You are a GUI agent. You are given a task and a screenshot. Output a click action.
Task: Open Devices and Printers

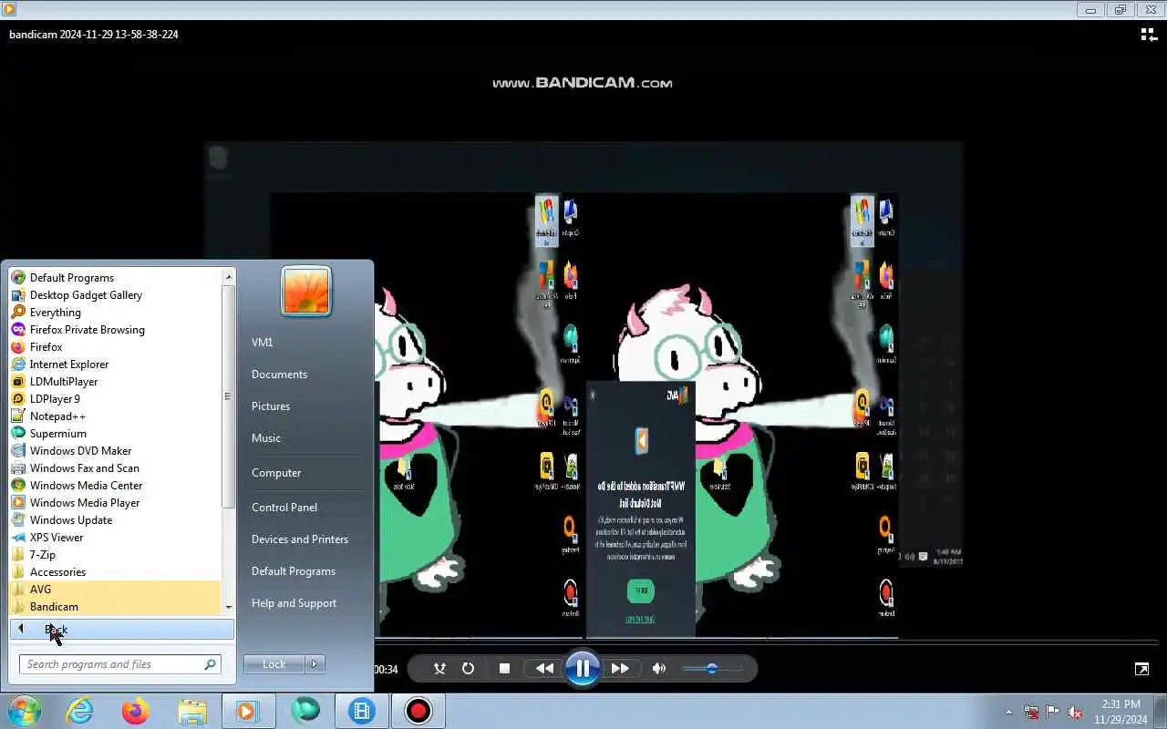pyautogui.click(x=300, y=539)
